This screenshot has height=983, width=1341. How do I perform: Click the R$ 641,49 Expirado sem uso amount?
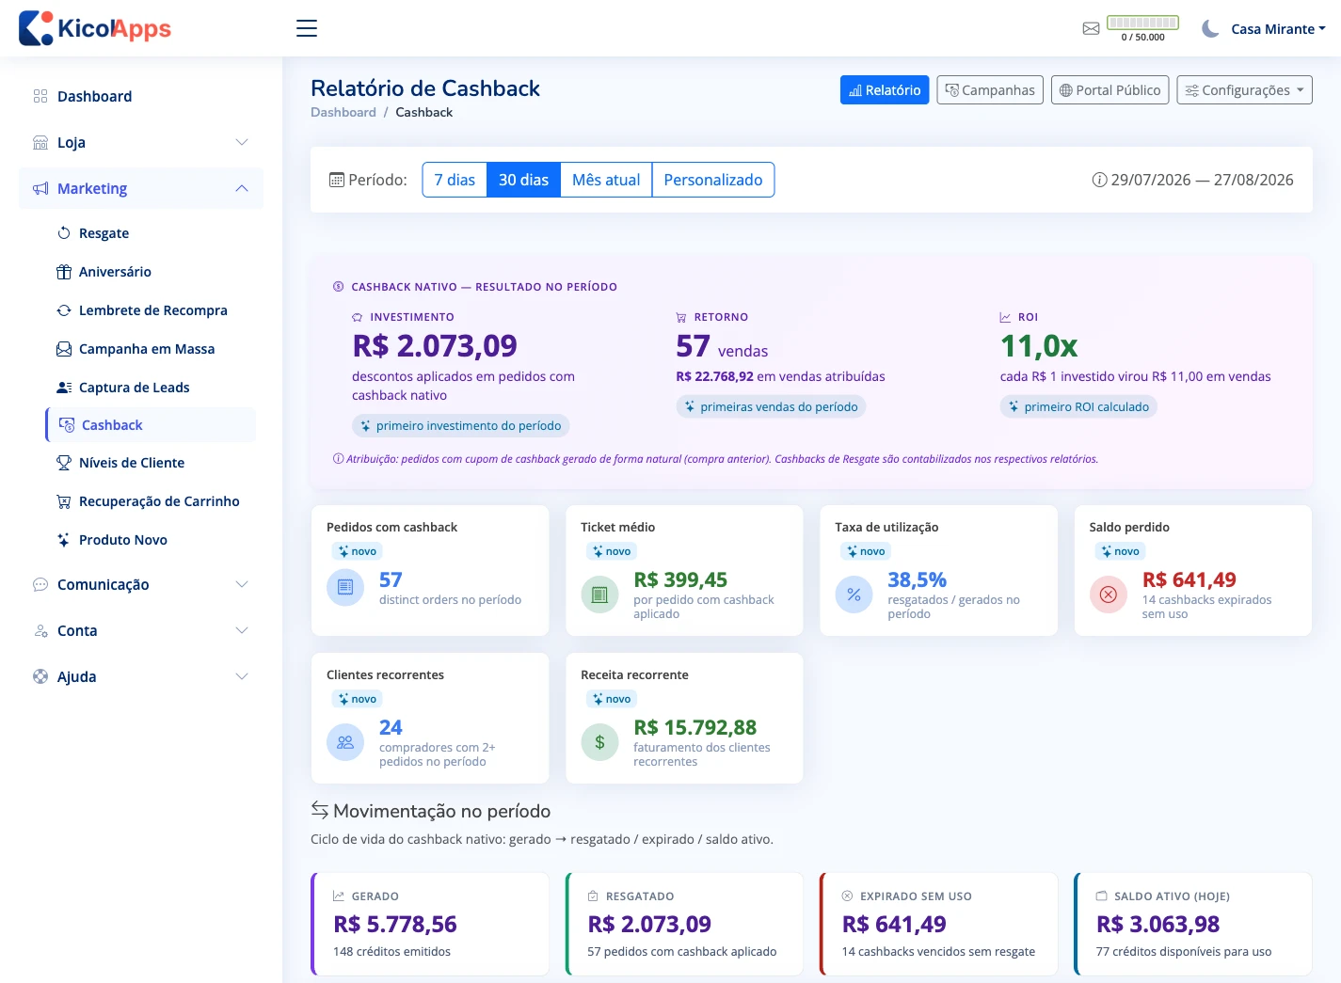pos(894,924)
